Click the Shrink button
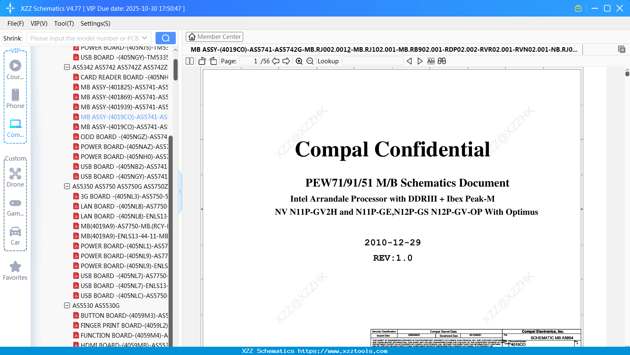The image size is (630, 355). 12,38
